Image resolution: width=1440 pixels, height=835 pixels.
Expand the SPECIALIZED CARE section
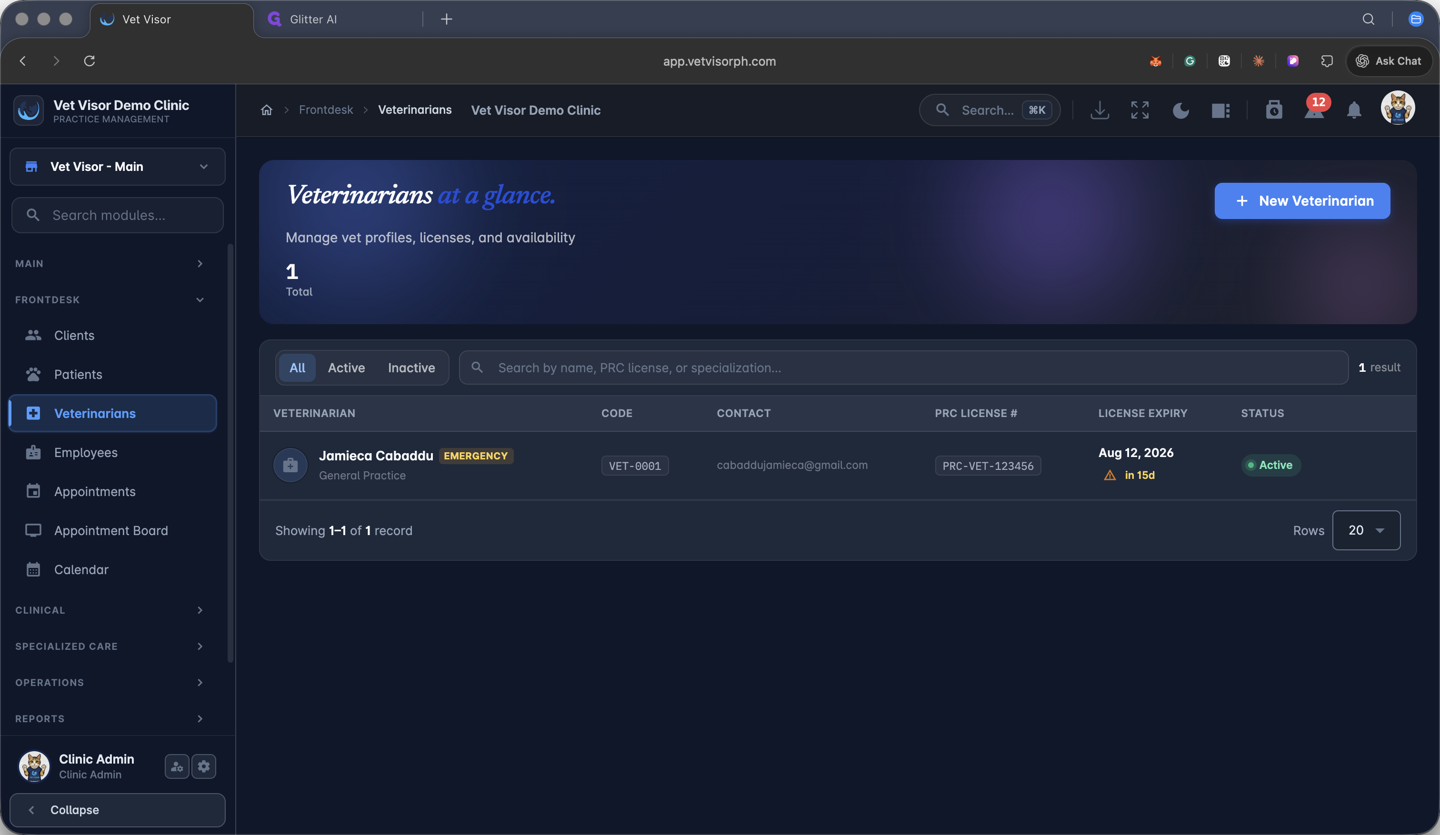(x=110, y=646)
